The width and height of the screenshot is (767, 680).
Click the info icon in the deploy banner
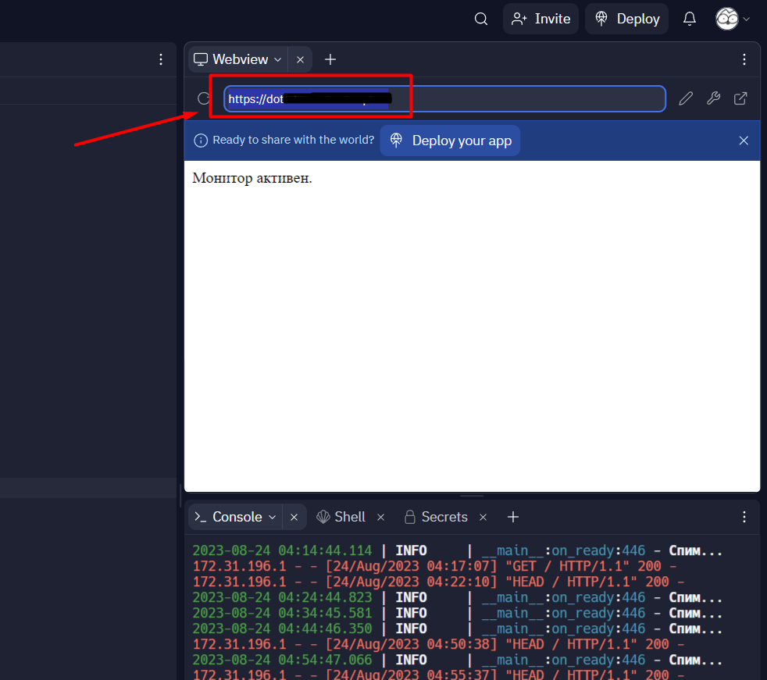201,140
